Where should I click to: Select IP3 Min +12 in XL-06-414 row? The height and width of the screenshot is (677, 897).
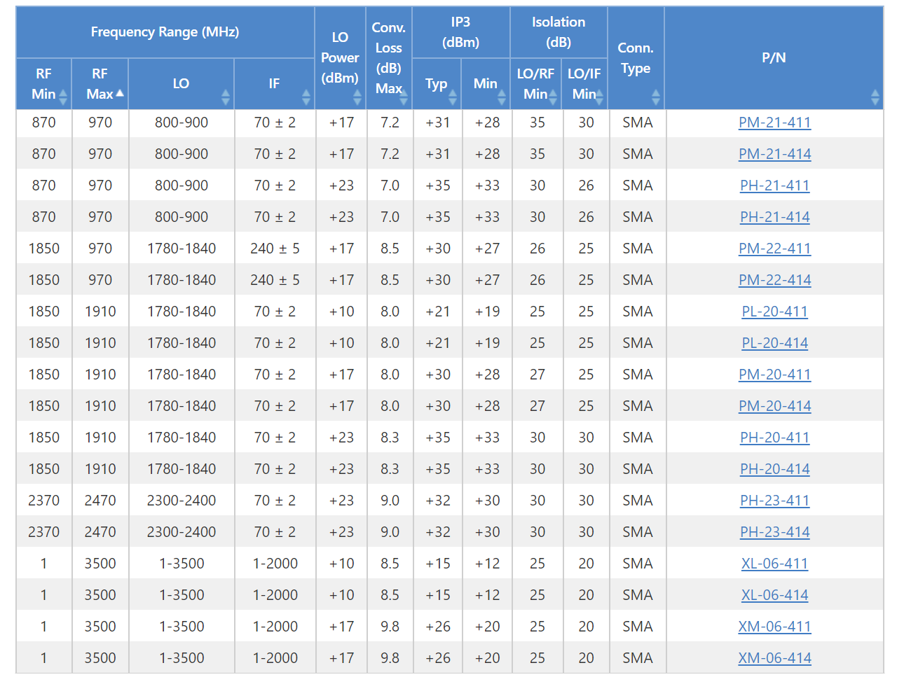pyautogui.click(x=487, y=595)
